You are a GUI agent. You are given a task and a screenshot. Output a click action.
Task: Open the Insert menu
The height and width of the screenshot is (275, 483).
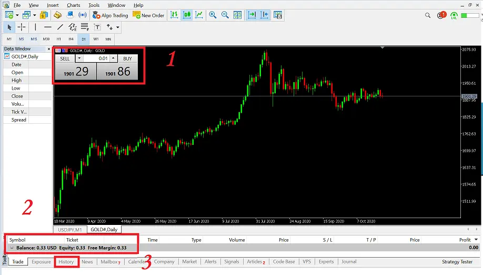point(53,5)
